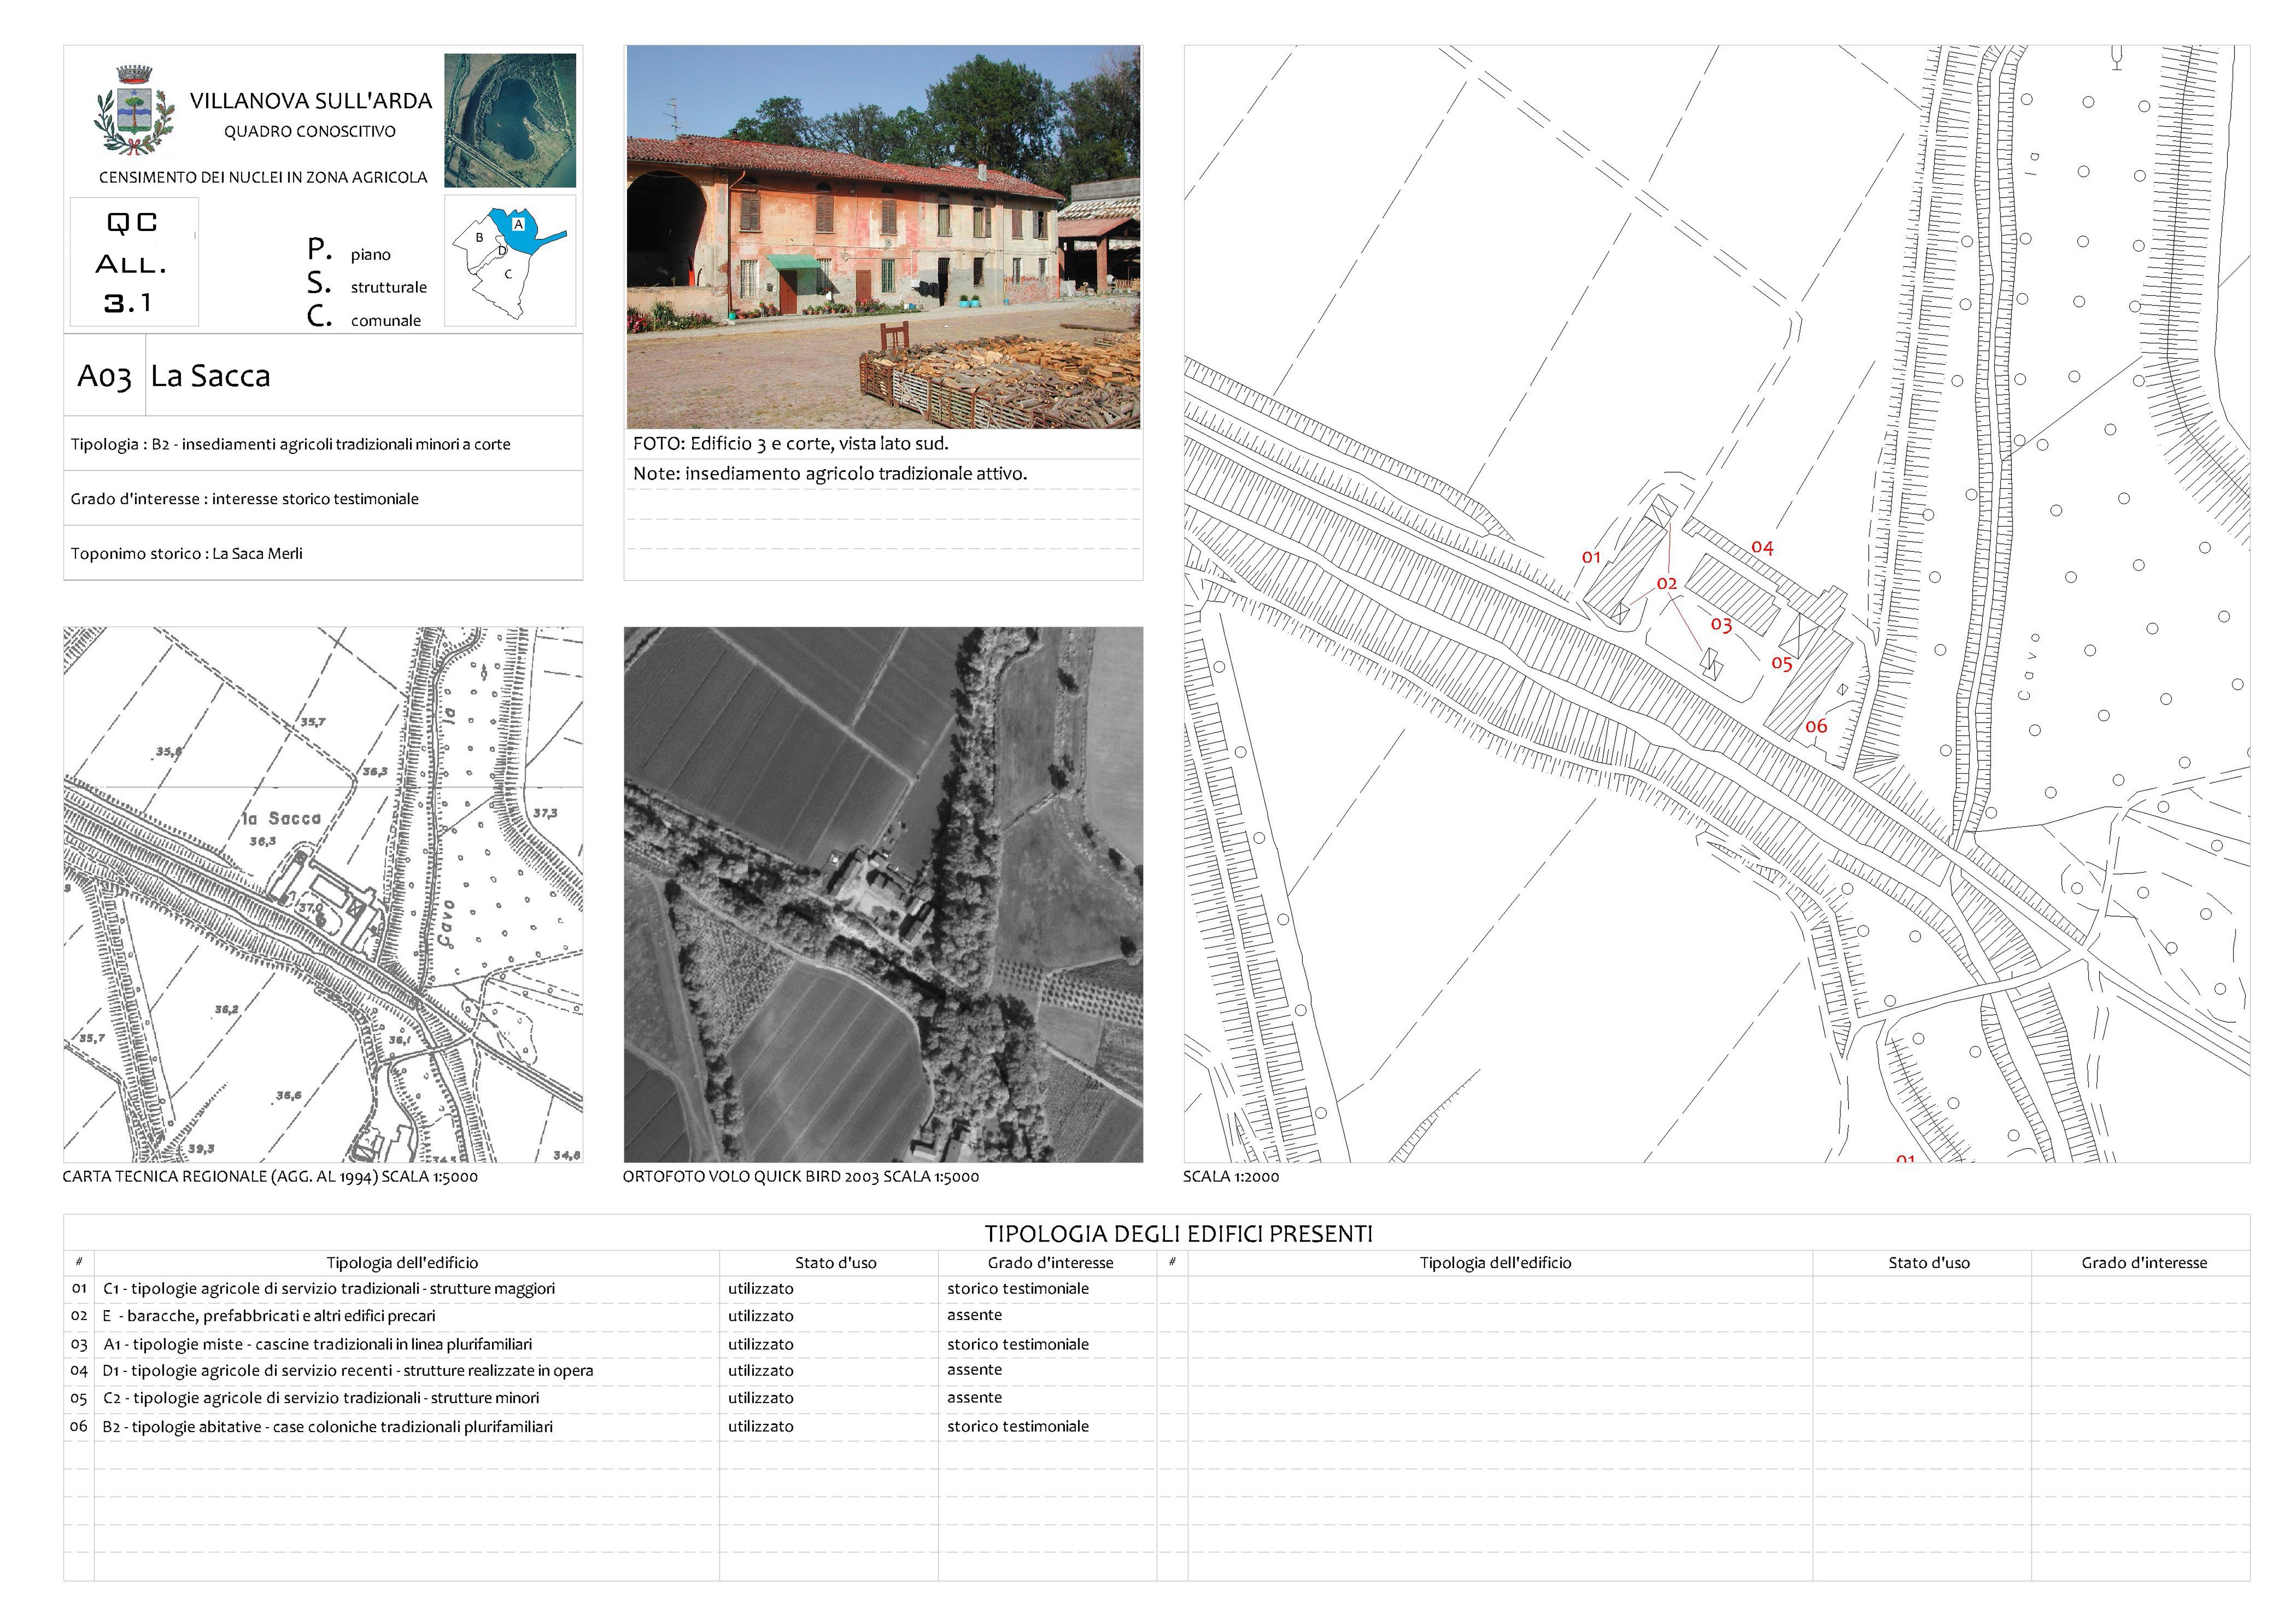Click Grado d'interesse storico testimoniale line

(x=244, y=498)
